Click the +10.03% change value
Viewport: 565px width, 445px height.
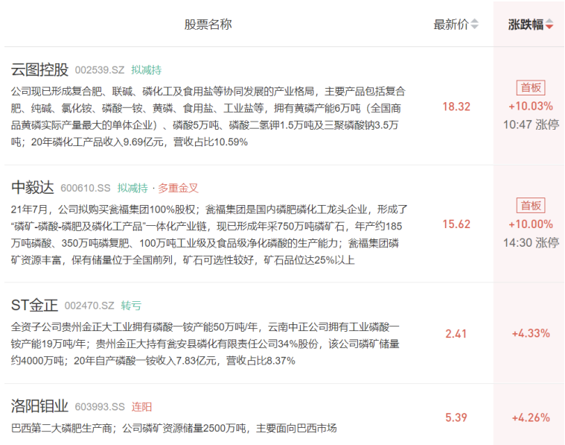(531, 106)
